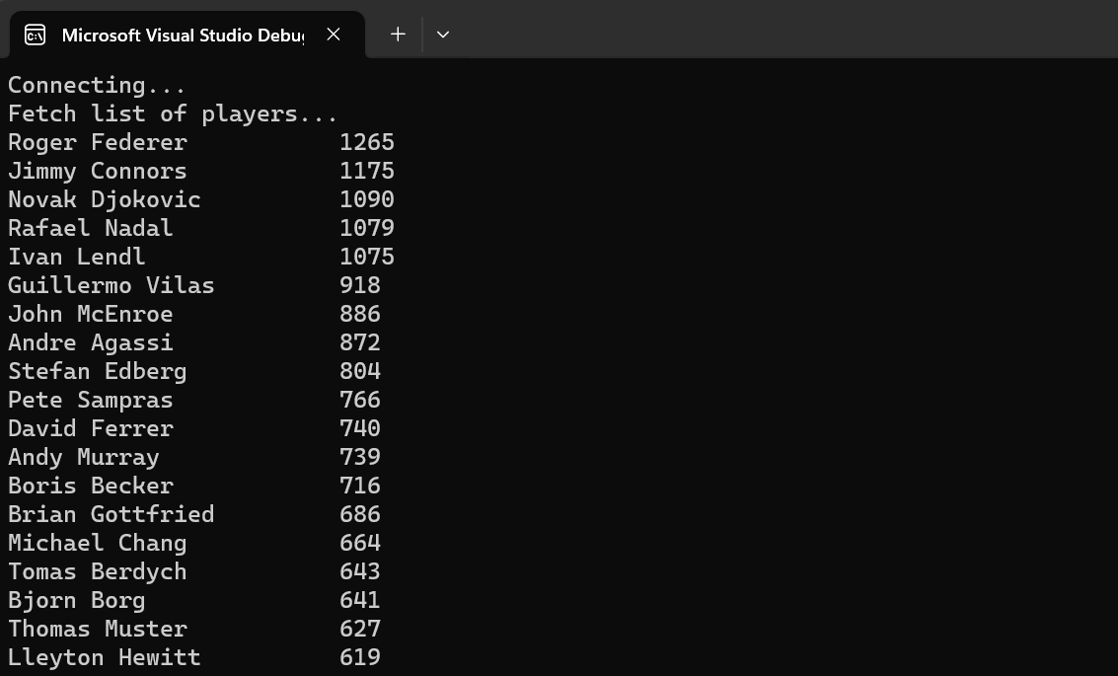Click on the name Roger Federer

coord(97,142)
